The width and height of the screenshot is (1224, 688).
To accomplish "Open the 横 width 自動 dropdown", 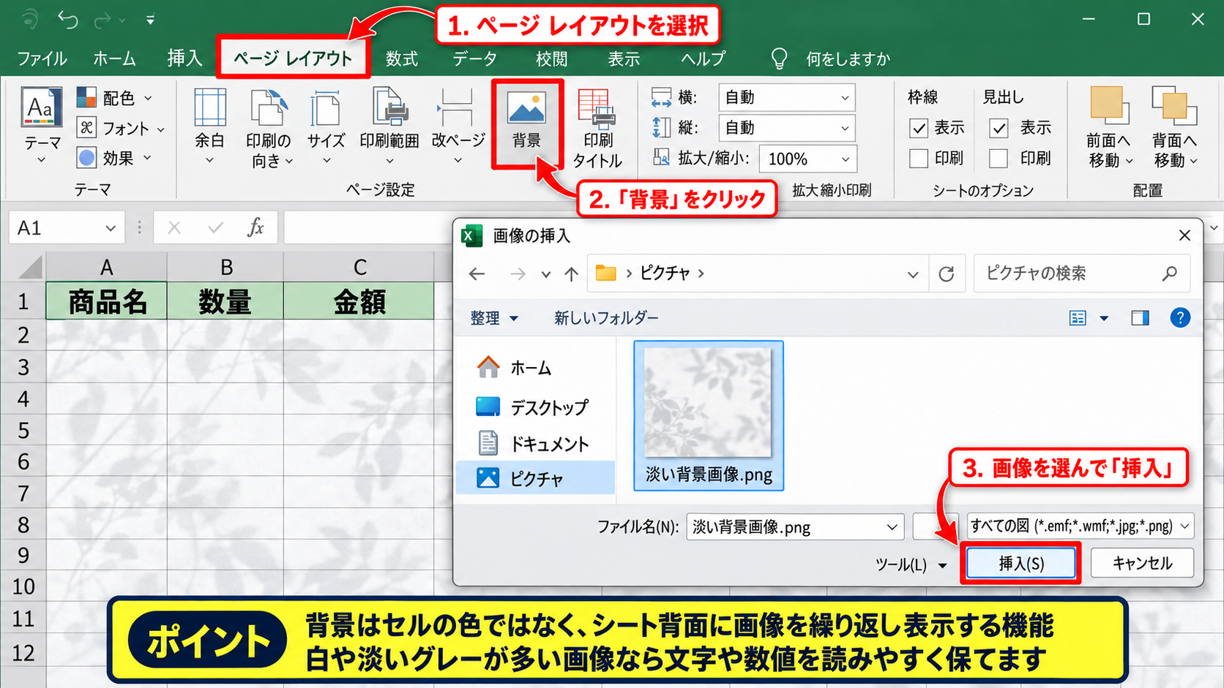I will 787,97.
